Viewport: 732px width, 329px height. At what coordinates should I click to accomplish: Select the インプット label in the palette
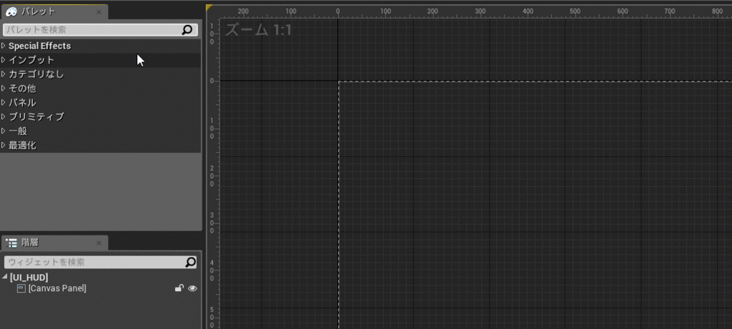click(31, 60)
